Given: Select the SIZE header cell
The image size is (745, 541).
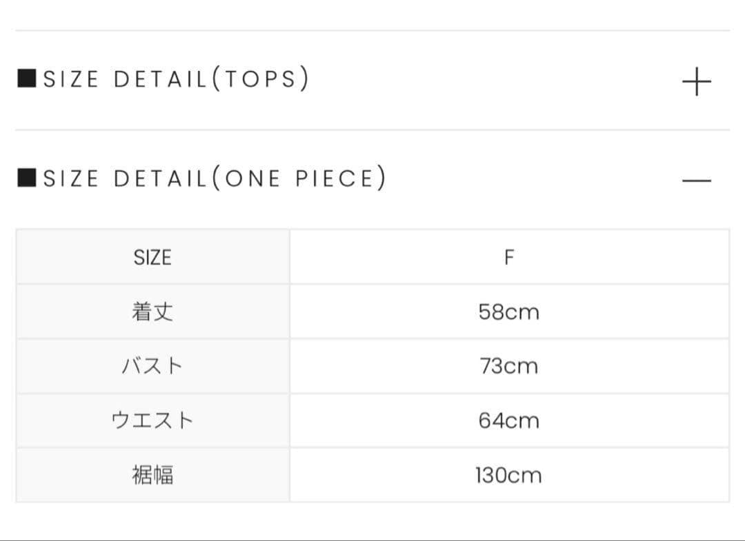Looking at the screenshot, I should click(x=152, y=257).
